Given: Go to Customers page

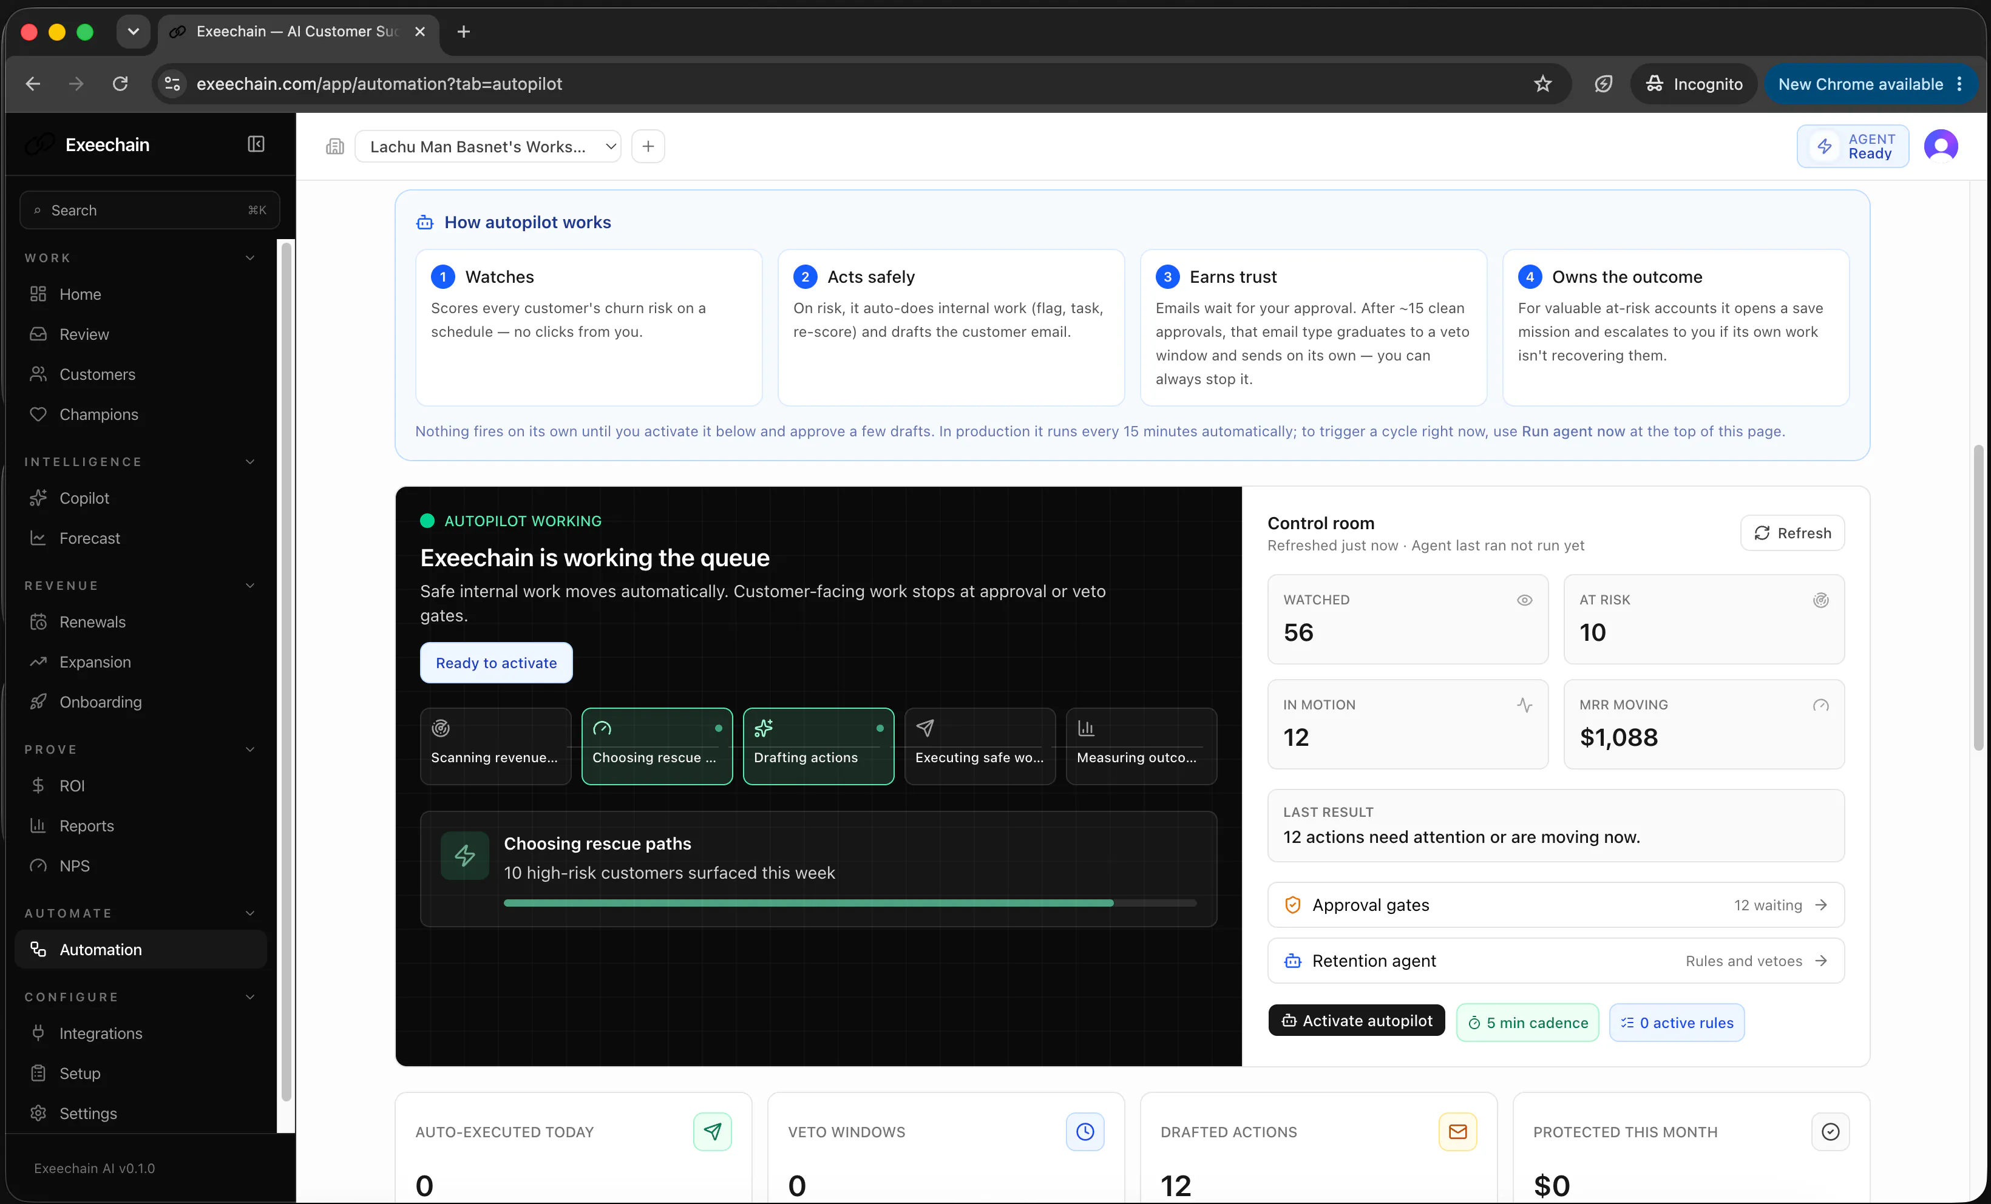Looking at the screenshot, I should point(141,374).
